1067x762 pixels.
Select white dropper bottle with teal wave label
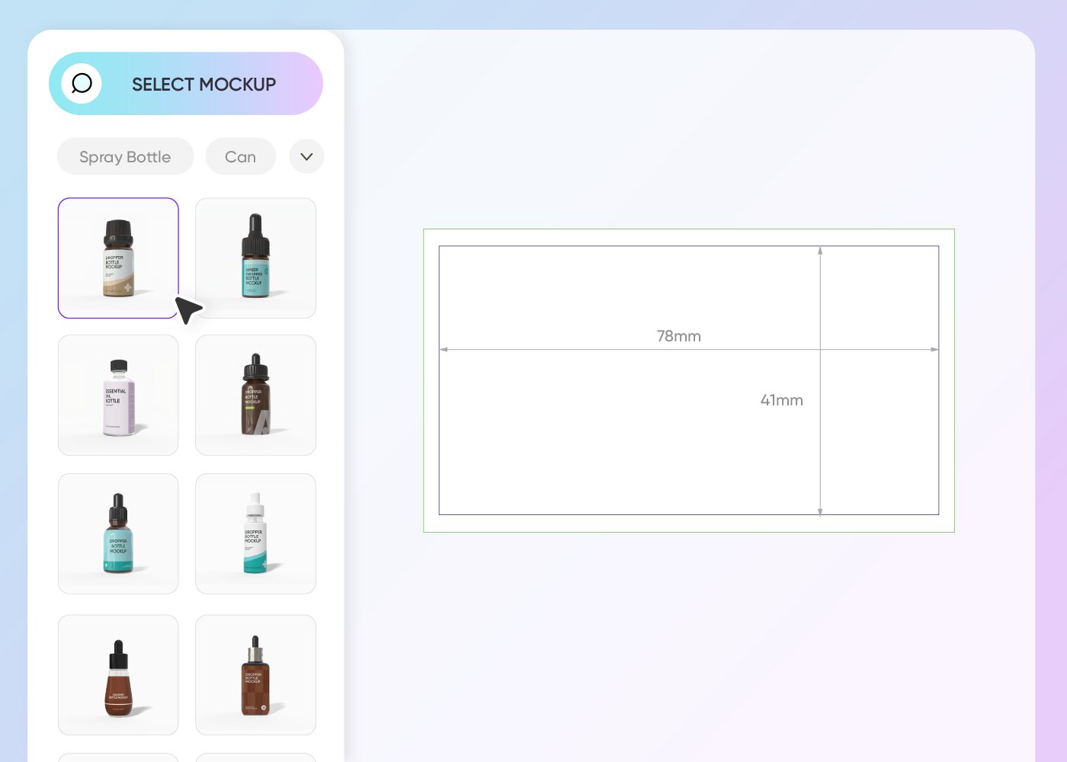click(255, 534)
